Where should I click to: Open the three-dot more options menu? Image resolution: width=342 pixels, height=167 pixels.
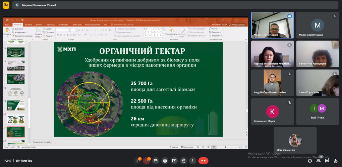click(x=192, y=161)
